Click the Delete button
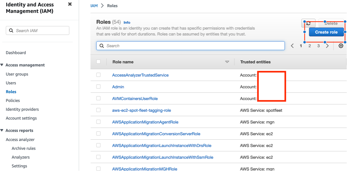 (331, 23)
